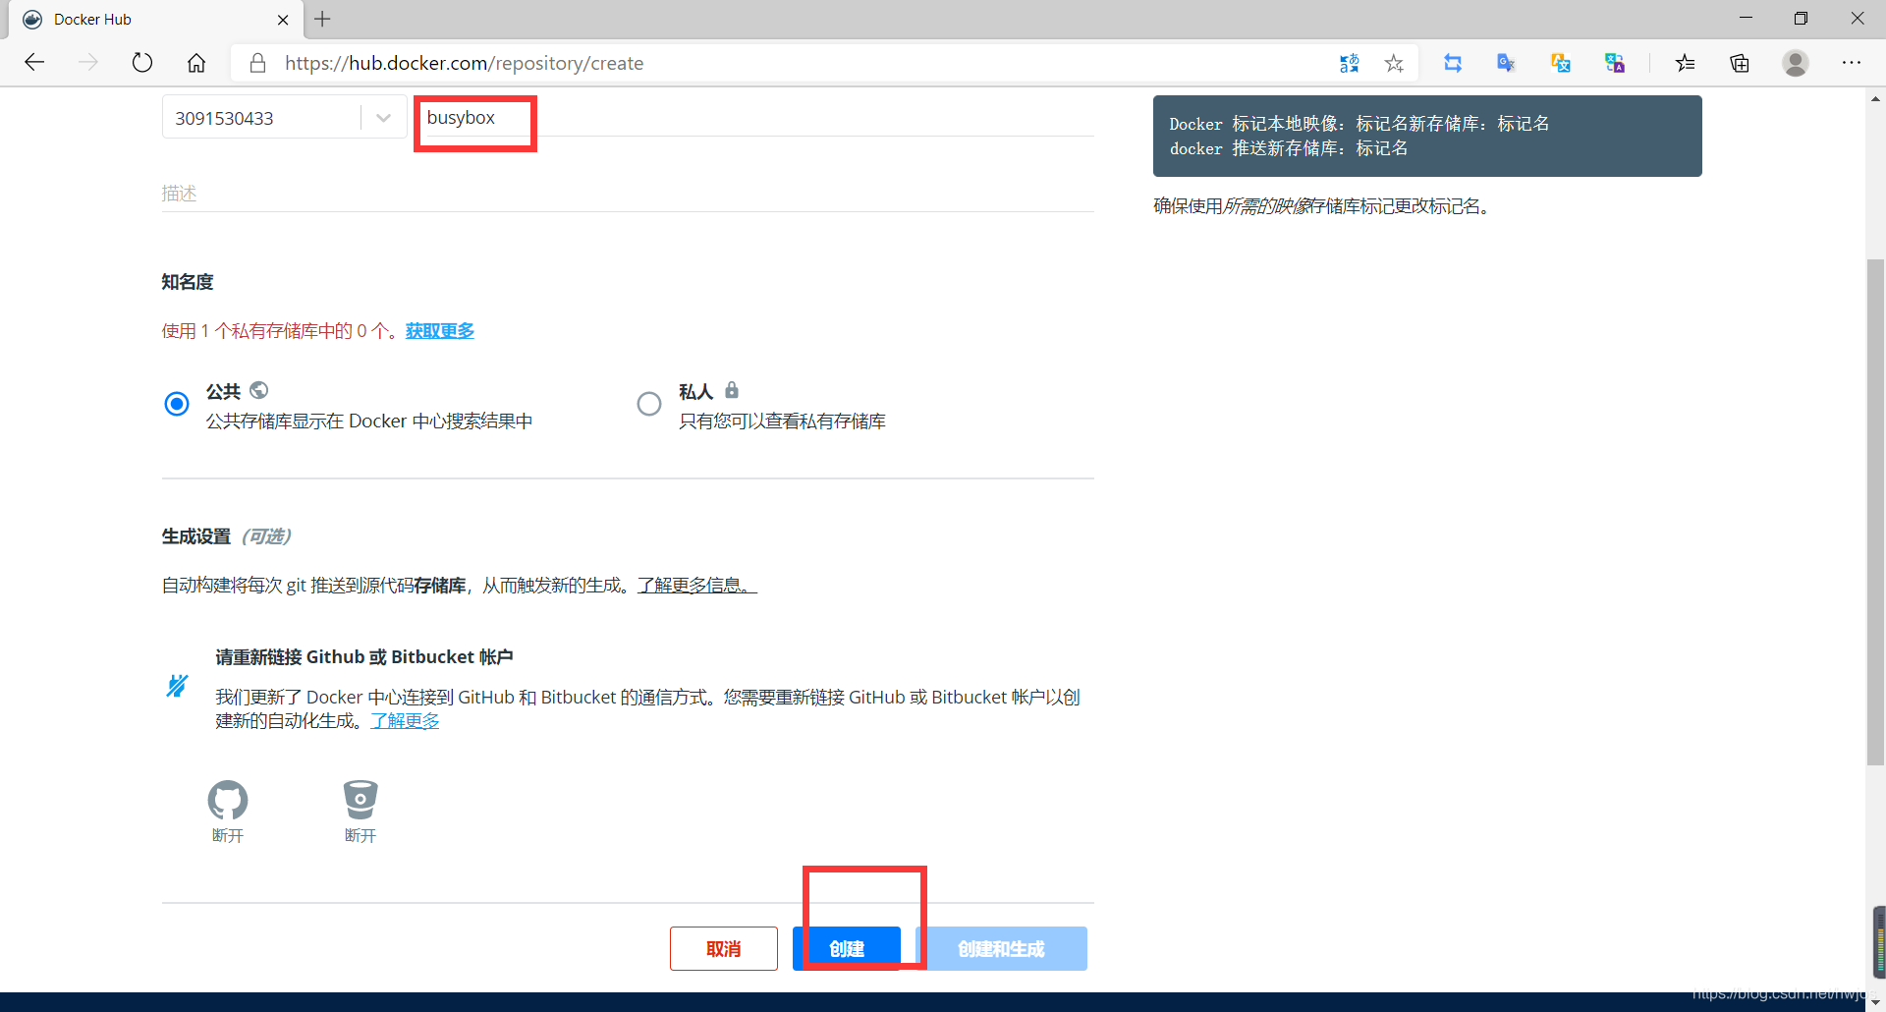Click the address bar URL

pos(464,63)
